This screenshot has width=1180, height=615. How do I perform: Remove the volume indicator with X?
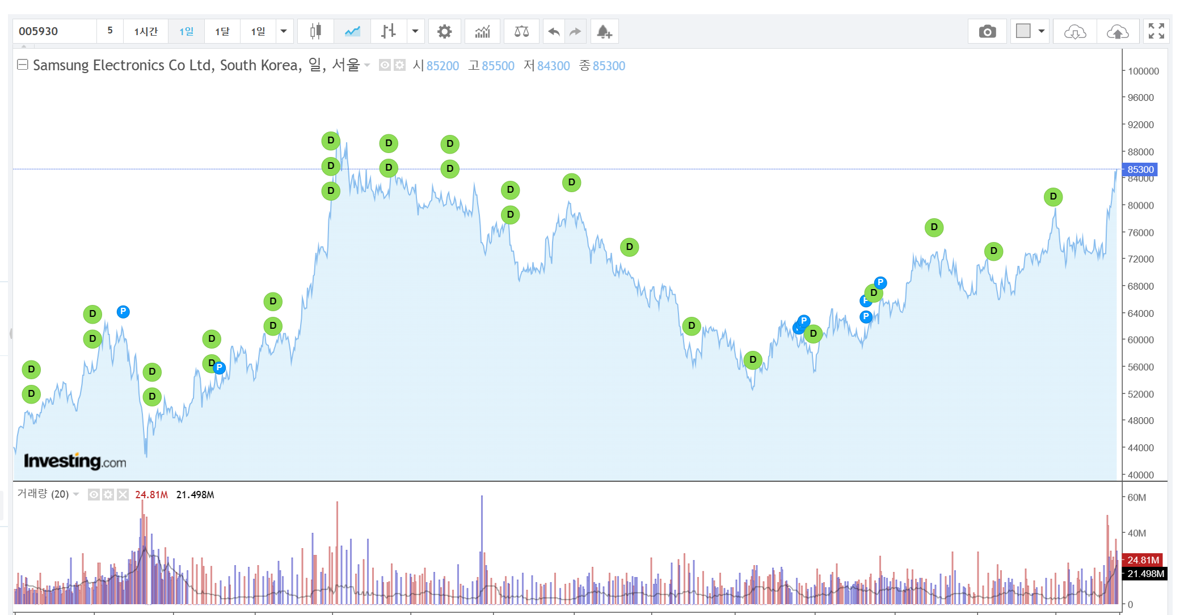pyautogui.click(x=123, y=495)
